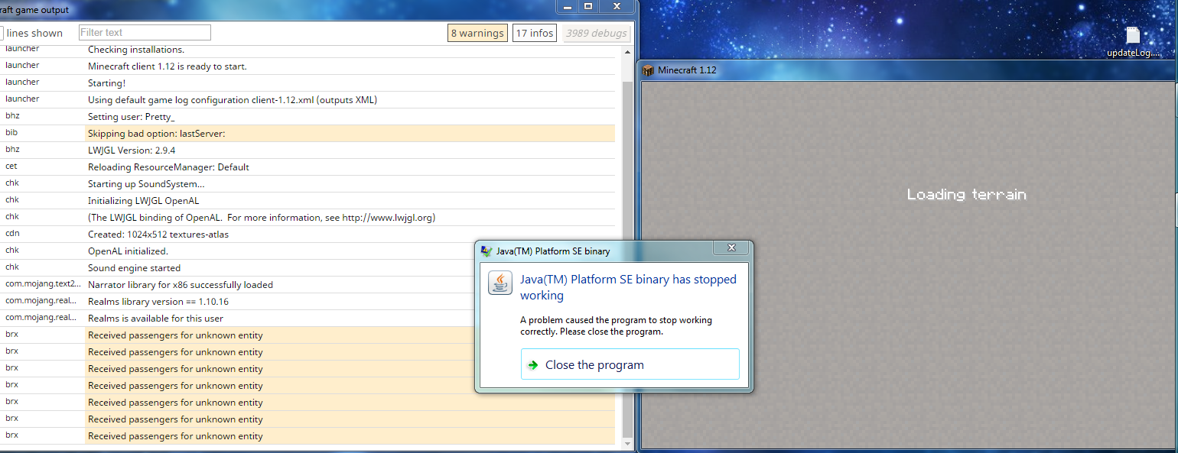Select 'Realms library version == 1.10.16' row
Screen dimensions: 1178x453
pyautogui.click(x=308, y=302)
